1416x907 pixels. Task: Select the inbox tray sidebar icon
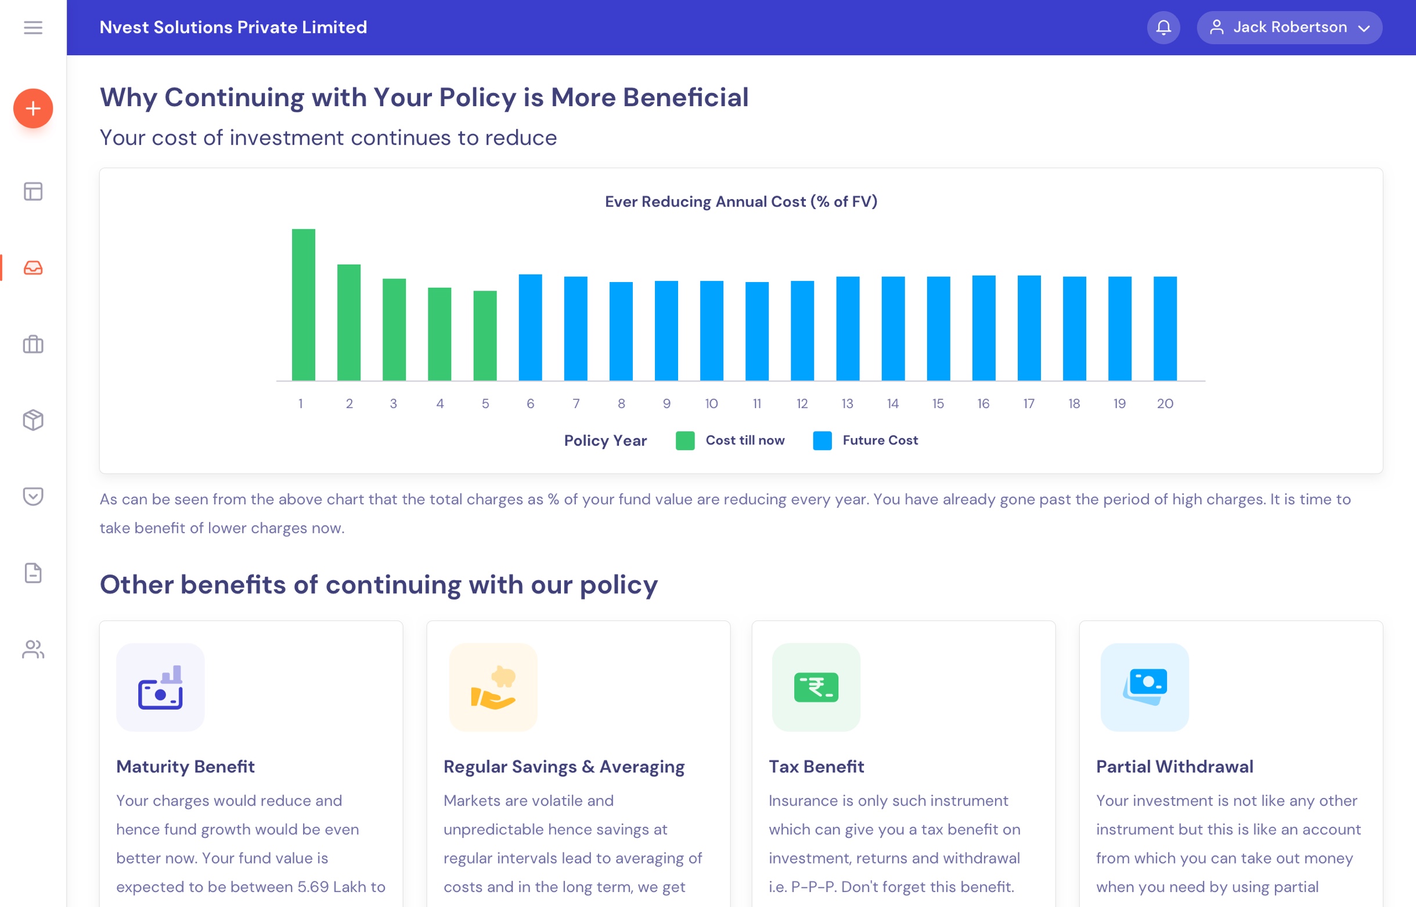[x=33, y=268]
